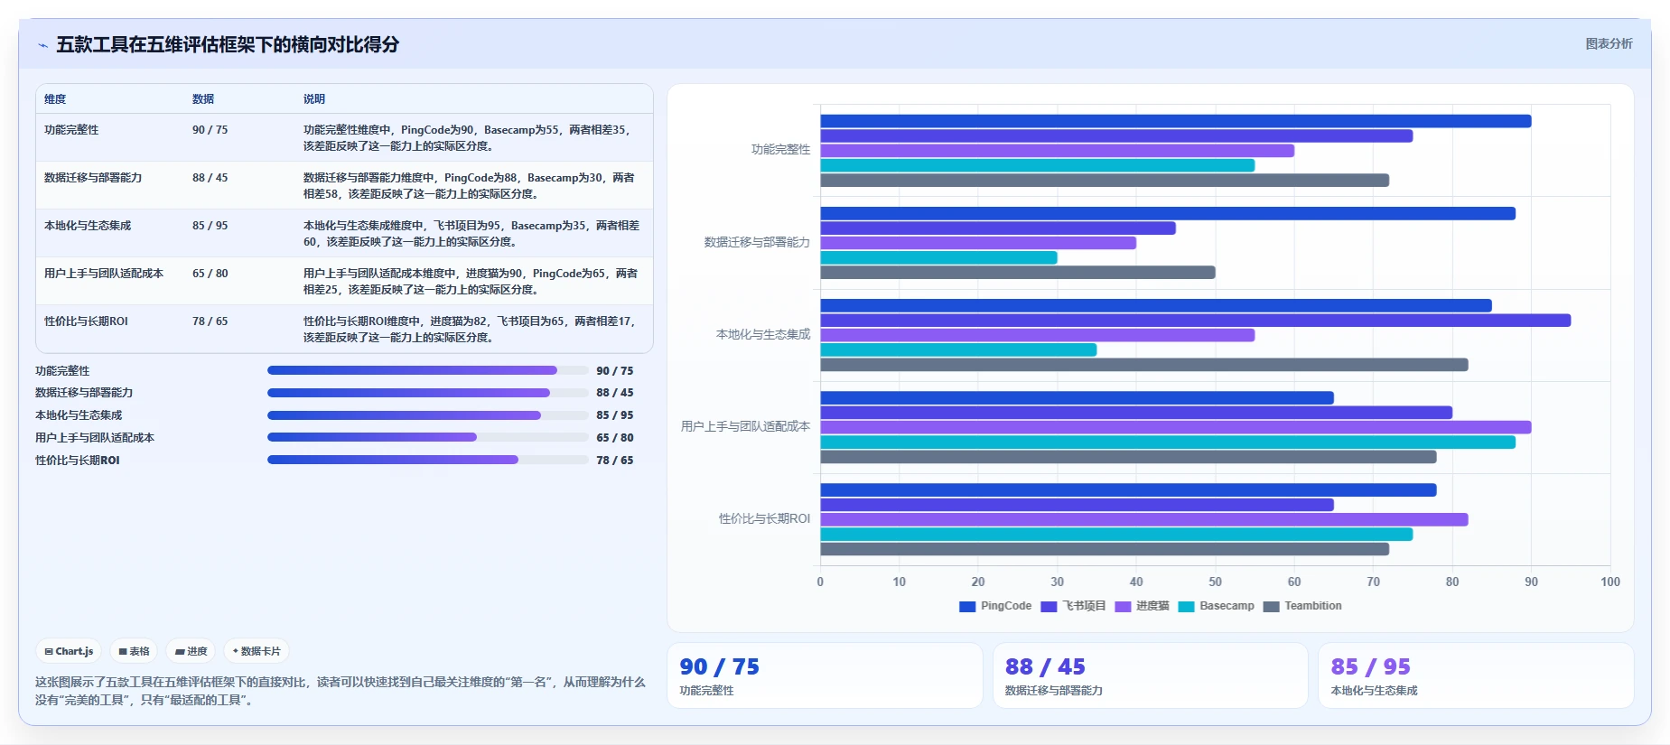Click the 表格 tag

(134, 651)
